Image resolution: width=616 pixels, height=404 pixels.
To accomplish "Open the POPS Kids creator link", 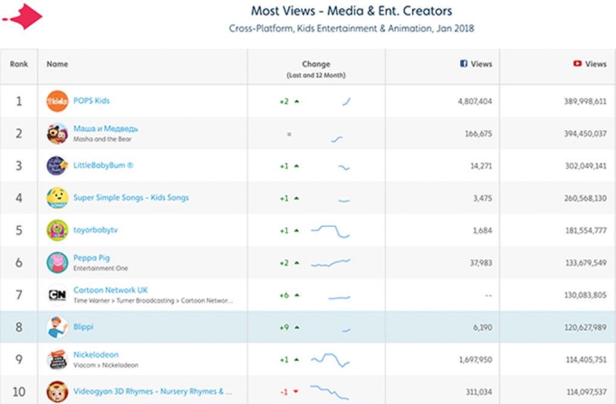I will click(91, 101).
